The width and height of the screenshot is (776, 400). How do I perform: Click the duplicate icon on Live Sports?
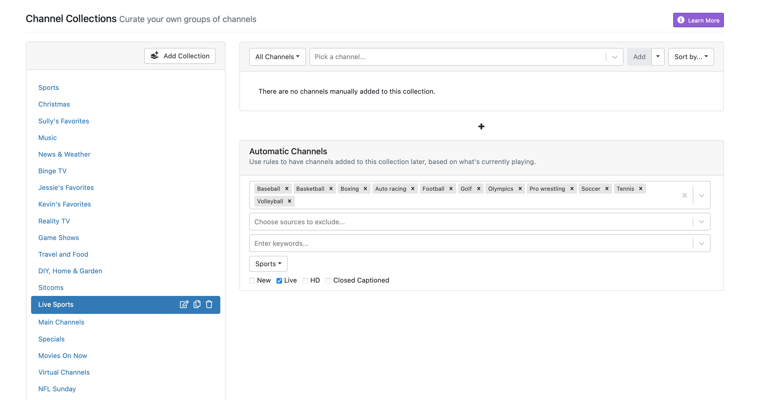click(x=197, y=304)
